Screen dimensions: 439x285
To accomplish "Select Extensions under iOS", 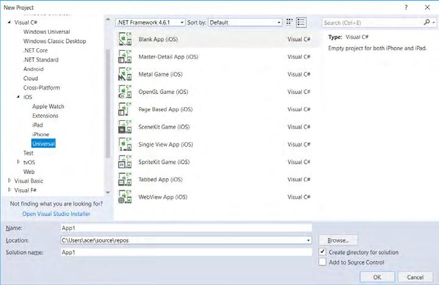I will [45, 115].
